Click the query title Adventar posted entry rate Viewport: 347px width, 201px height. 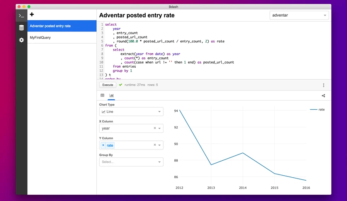click(x=137, y=15)
